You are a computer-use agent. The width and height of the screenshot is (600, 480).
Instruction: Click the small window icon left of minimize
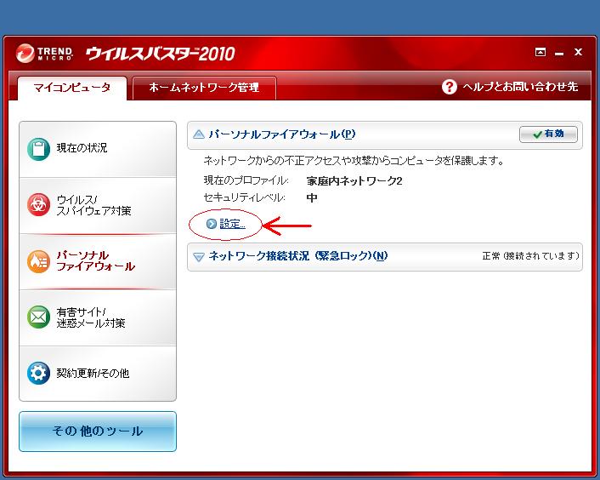click(541, 52)
